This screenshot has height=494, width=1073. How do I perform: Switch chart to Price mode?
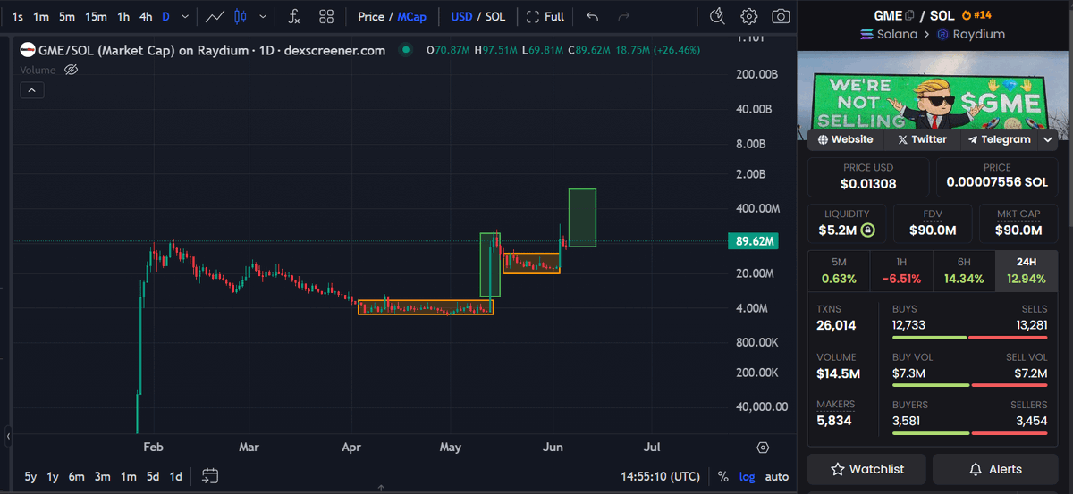point(371,16)
